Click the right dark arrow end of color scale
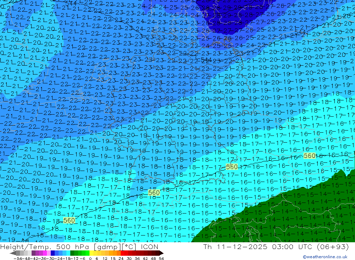Image resolution: width=355 pixels, height=260 pixels. pyautogui.click(x=162, y=253)
